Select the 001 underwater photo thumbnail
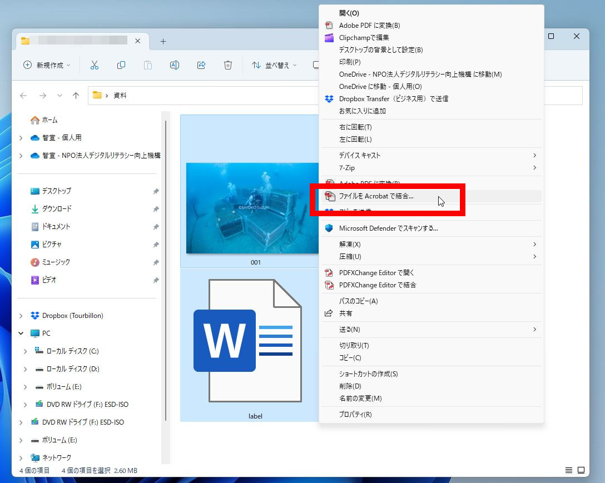Screen dimensions: 605x483 click(x=252, y=208)
